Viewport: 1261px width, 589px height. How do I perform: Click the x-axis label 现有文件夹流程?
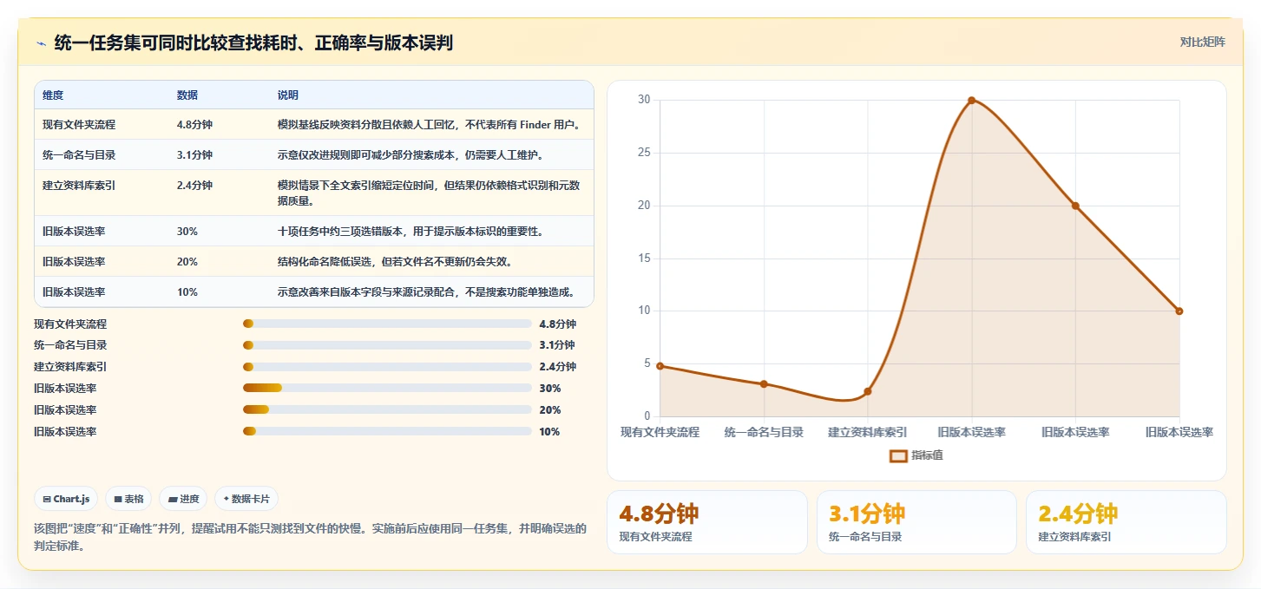tap(660, 432)
